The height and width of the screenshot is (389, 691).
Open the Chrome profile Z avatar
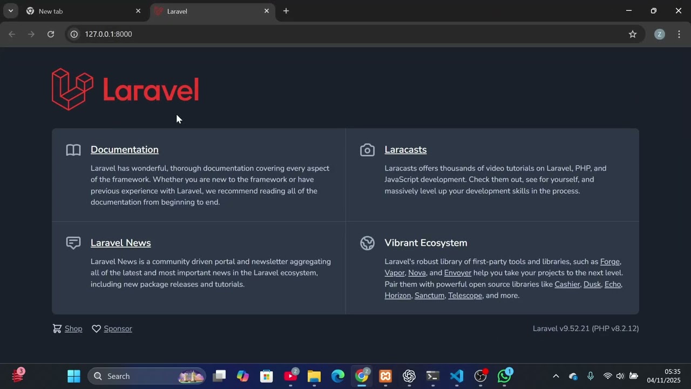click(x=660, y=34)
